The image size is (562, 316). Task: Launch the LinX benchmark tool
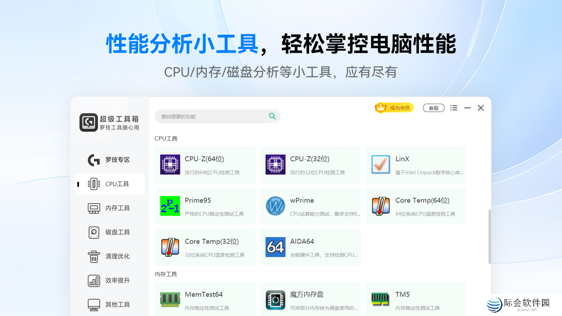tap(415, 164)
